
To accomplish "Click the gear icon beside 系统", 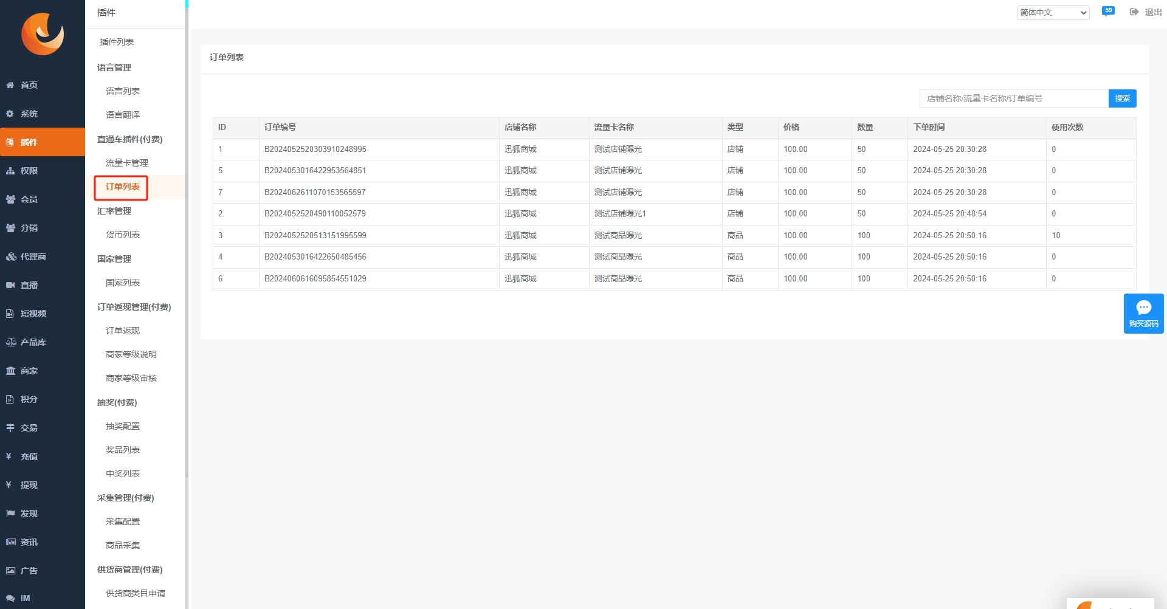I will pos(10,114).
